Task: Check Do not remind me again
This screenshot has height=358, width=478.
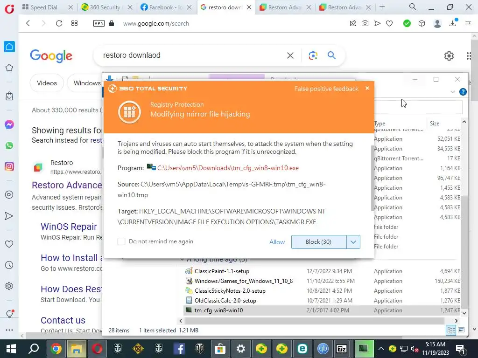Action: [121, 241]
